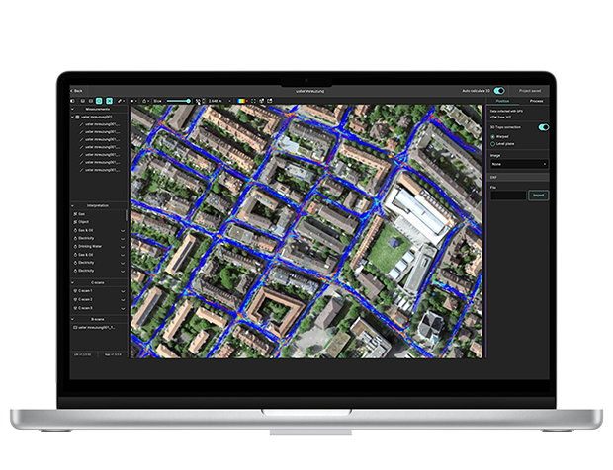The height and width of the screenshot is (470, 613).
Task: Click the C-scan 3 bulb icon
Action: click(75, 308)
